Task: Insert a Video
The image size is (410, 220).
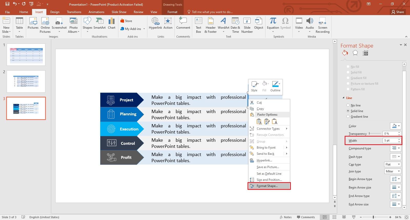Action: pyautogui.click(x=299, y=25)
